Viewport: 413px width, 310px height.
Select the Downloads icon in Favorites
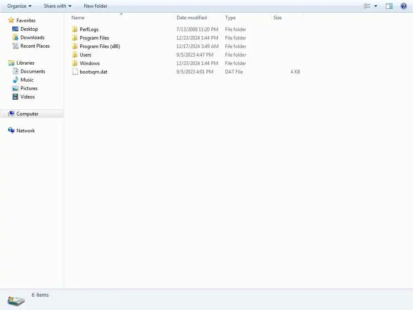pyautogui.click(x=15, y=37)
